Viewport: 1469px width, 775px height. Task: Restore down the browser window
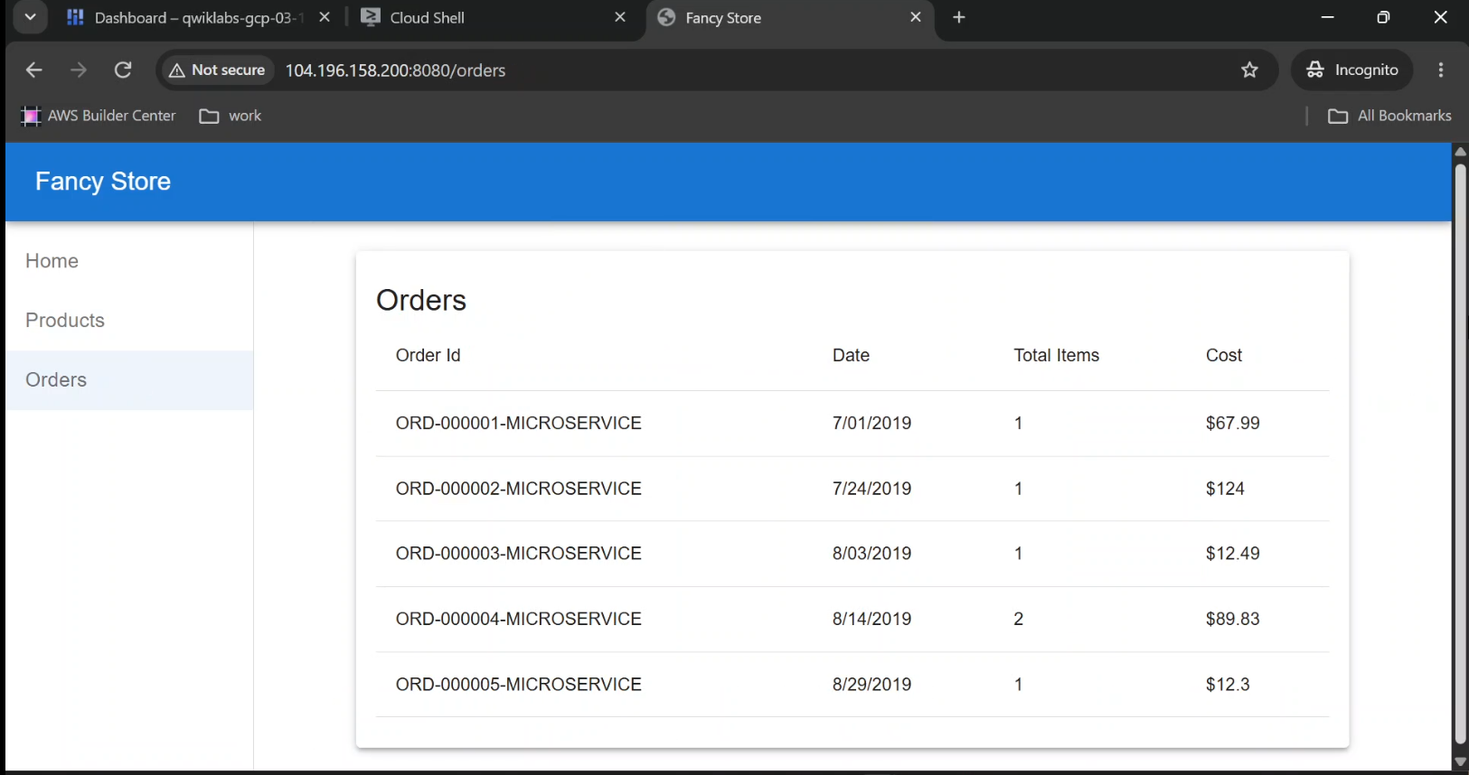[x=1383, y=17]
